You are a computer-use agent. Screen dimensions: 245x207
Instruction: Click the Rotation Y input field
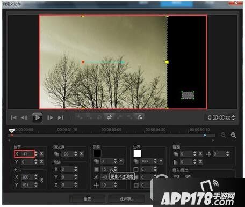pyautogui.click(x=67, y=177)
